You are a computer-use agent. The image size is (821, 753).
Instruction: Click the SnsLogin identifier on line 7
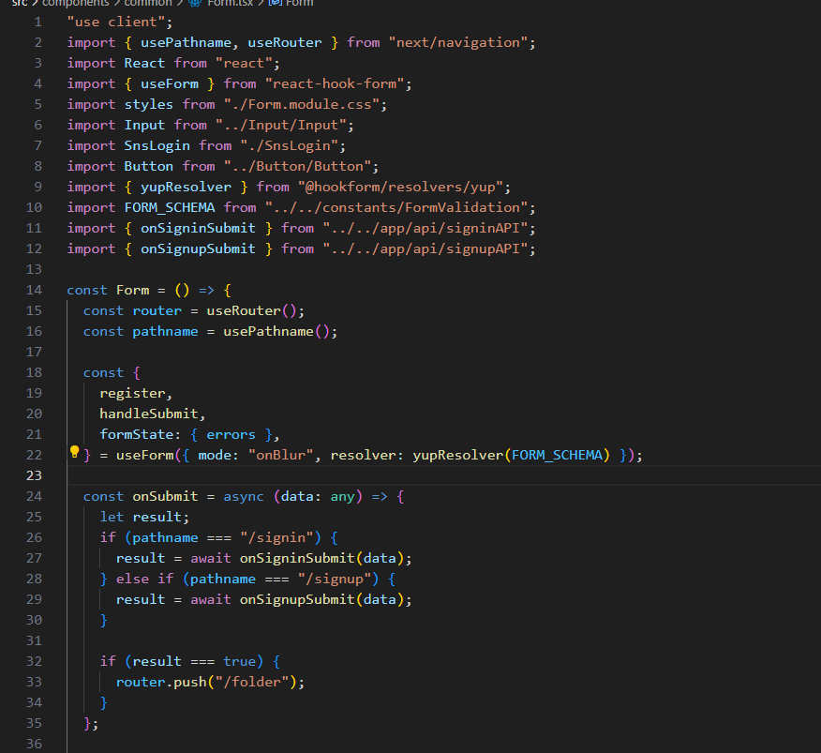(157, 145)
